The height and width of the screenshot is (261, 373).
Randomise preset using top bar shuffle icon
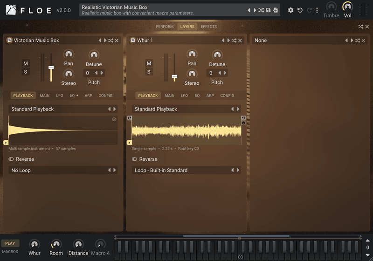click(261, 10)
